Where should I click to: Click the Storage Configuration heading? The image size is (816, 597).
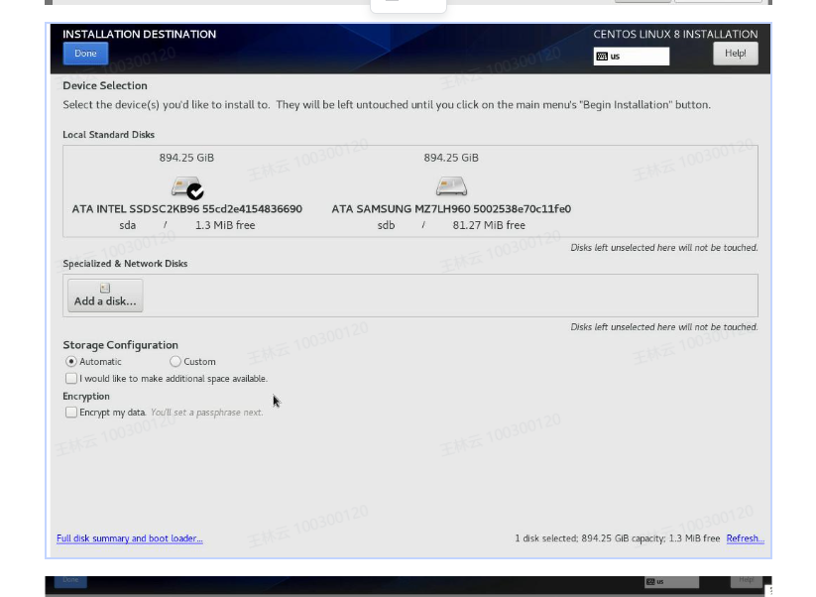click(x=120, y=345)
